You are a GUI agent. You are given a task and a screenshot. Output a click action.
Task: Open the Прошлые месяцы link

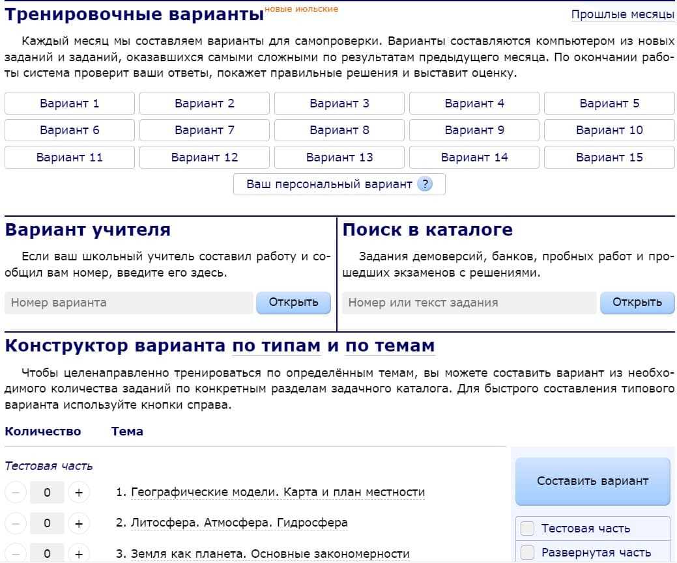(x=622, y=14)
